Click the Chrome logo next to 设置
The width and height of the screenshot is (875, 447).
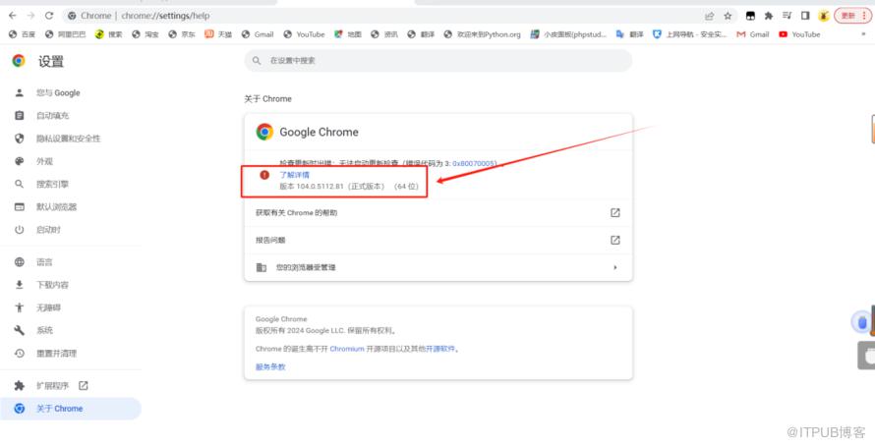pos(19,61)
